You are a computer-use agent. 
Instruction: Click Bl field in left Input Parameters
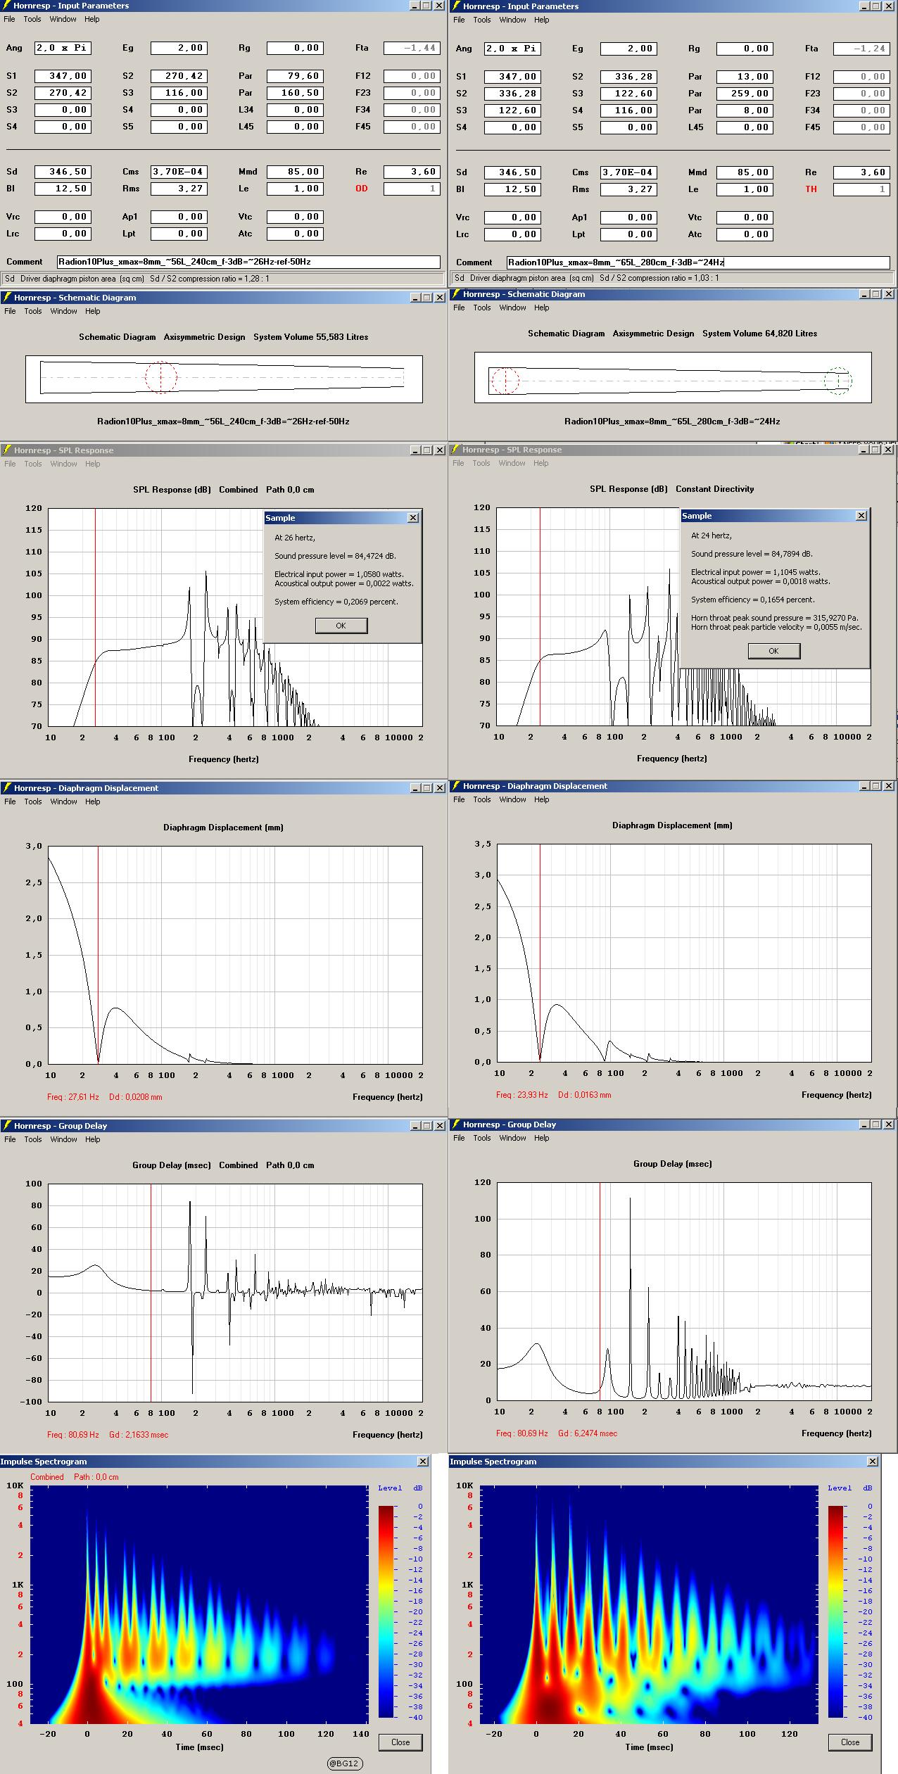(63, 189)
